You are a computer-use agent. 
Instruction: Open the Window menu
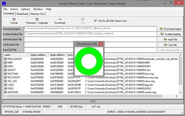tap(38, 9)
